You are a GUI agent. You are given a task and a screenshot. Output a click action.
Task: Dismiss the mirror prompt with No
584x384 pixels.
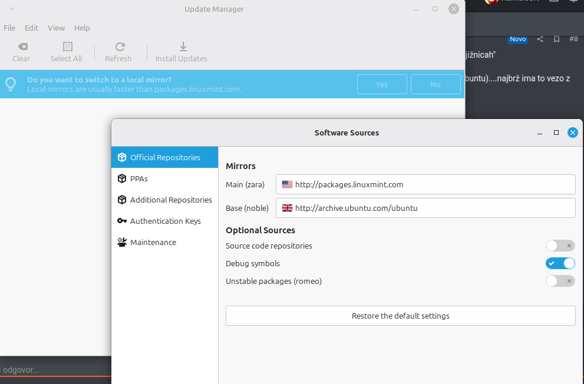[x=435, y=85]
